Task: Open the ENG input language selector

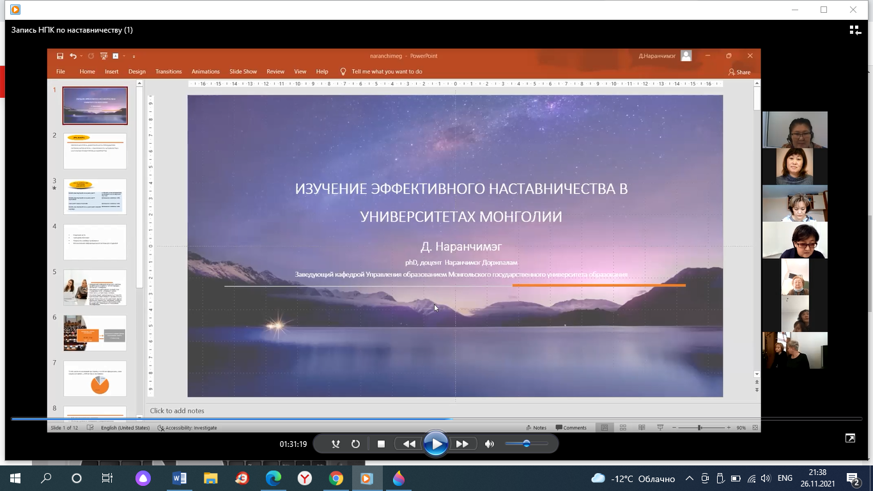Action: tap(785, 478)
